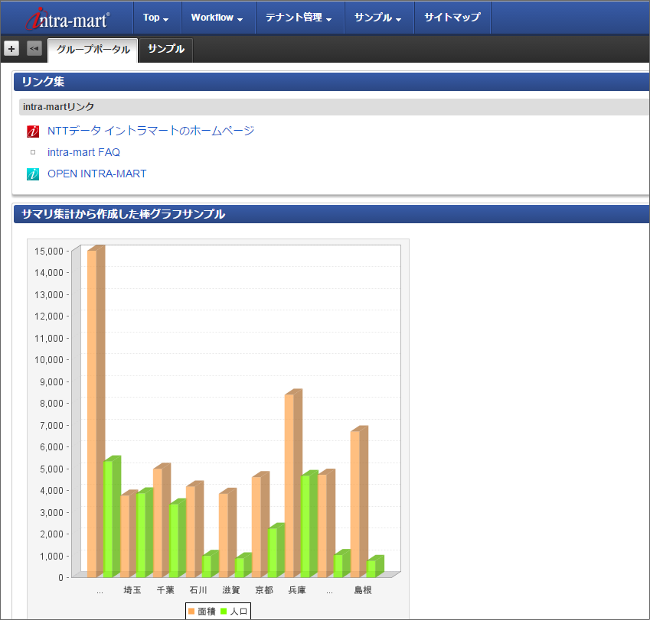Click small square icon beside intra-mart FAQ
The width and height of the screenshot is (650, 620).
[x=33, y=152]
